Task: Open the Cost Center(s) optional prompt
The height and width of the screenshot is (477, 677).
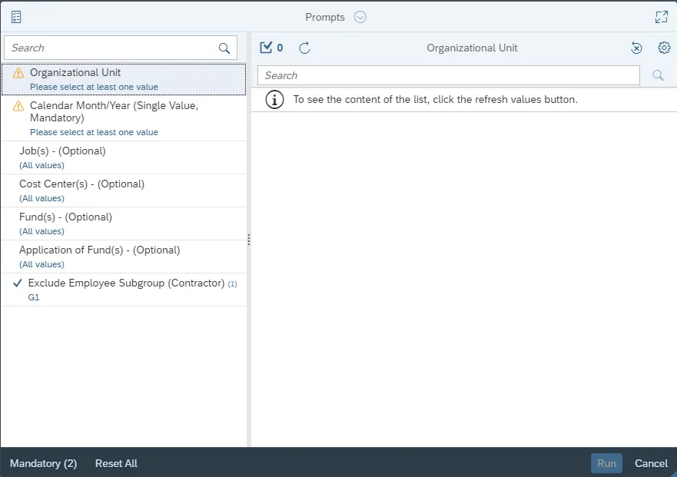Action: (x=123, y=190)
